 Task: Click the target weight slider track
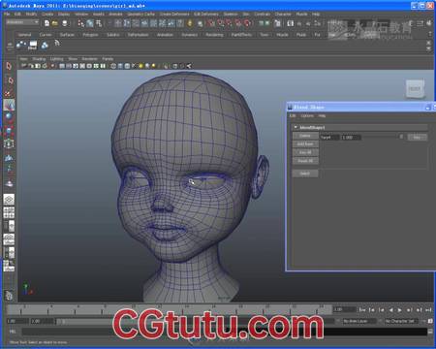point(379,137)
